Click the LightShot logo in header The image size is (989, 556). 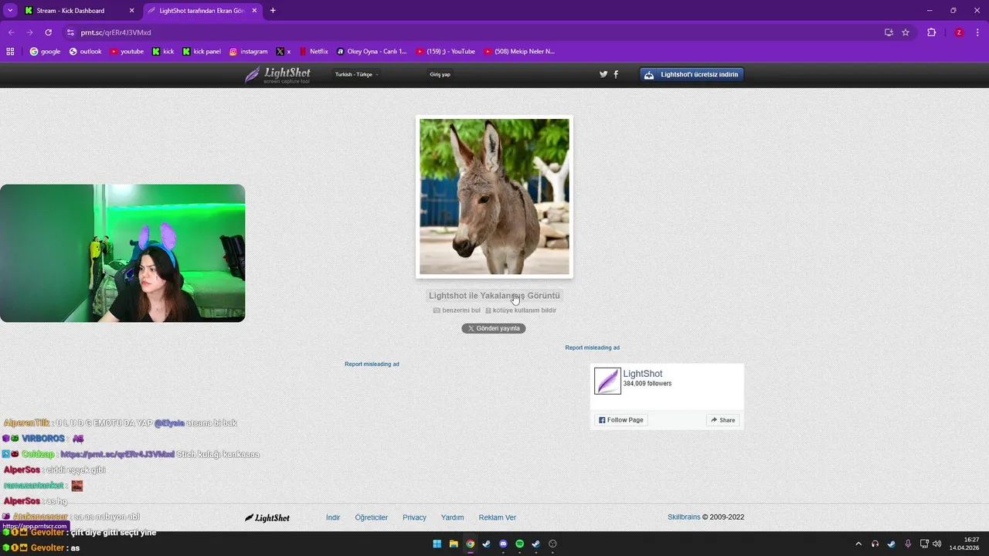278,75
